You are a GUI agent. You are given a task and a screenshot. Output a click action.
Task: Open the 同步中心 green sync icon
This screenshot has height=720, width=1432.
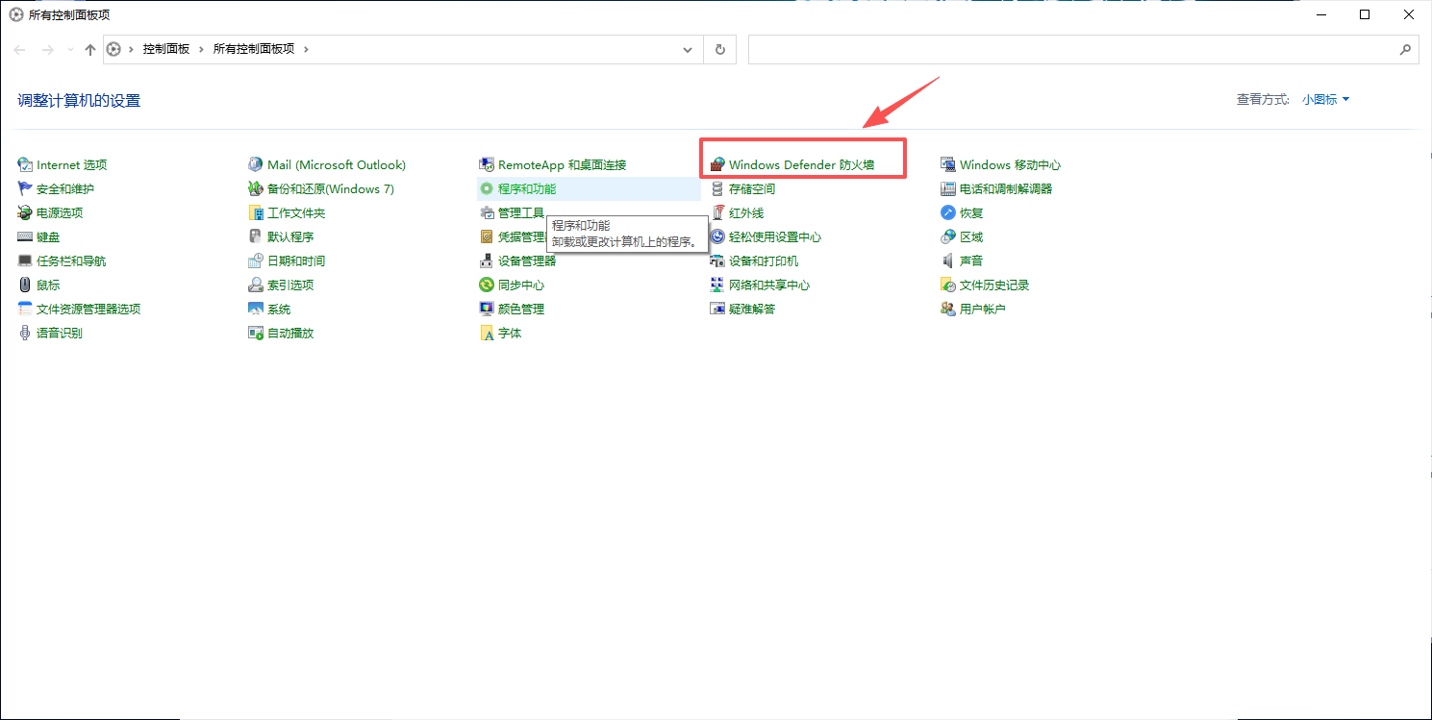[487, 285]
